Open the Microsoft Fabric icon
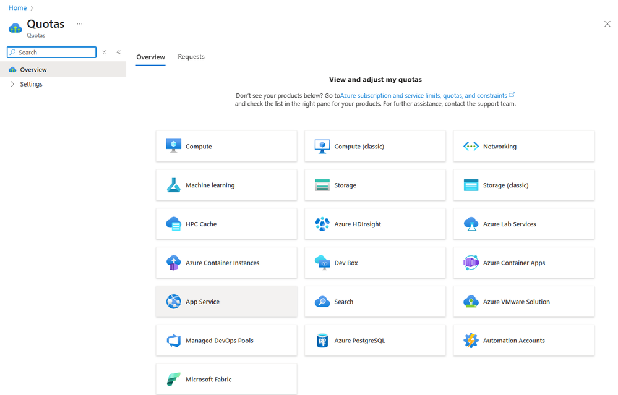This screenshot has height=395, width=618. click(x=173, y=380)
